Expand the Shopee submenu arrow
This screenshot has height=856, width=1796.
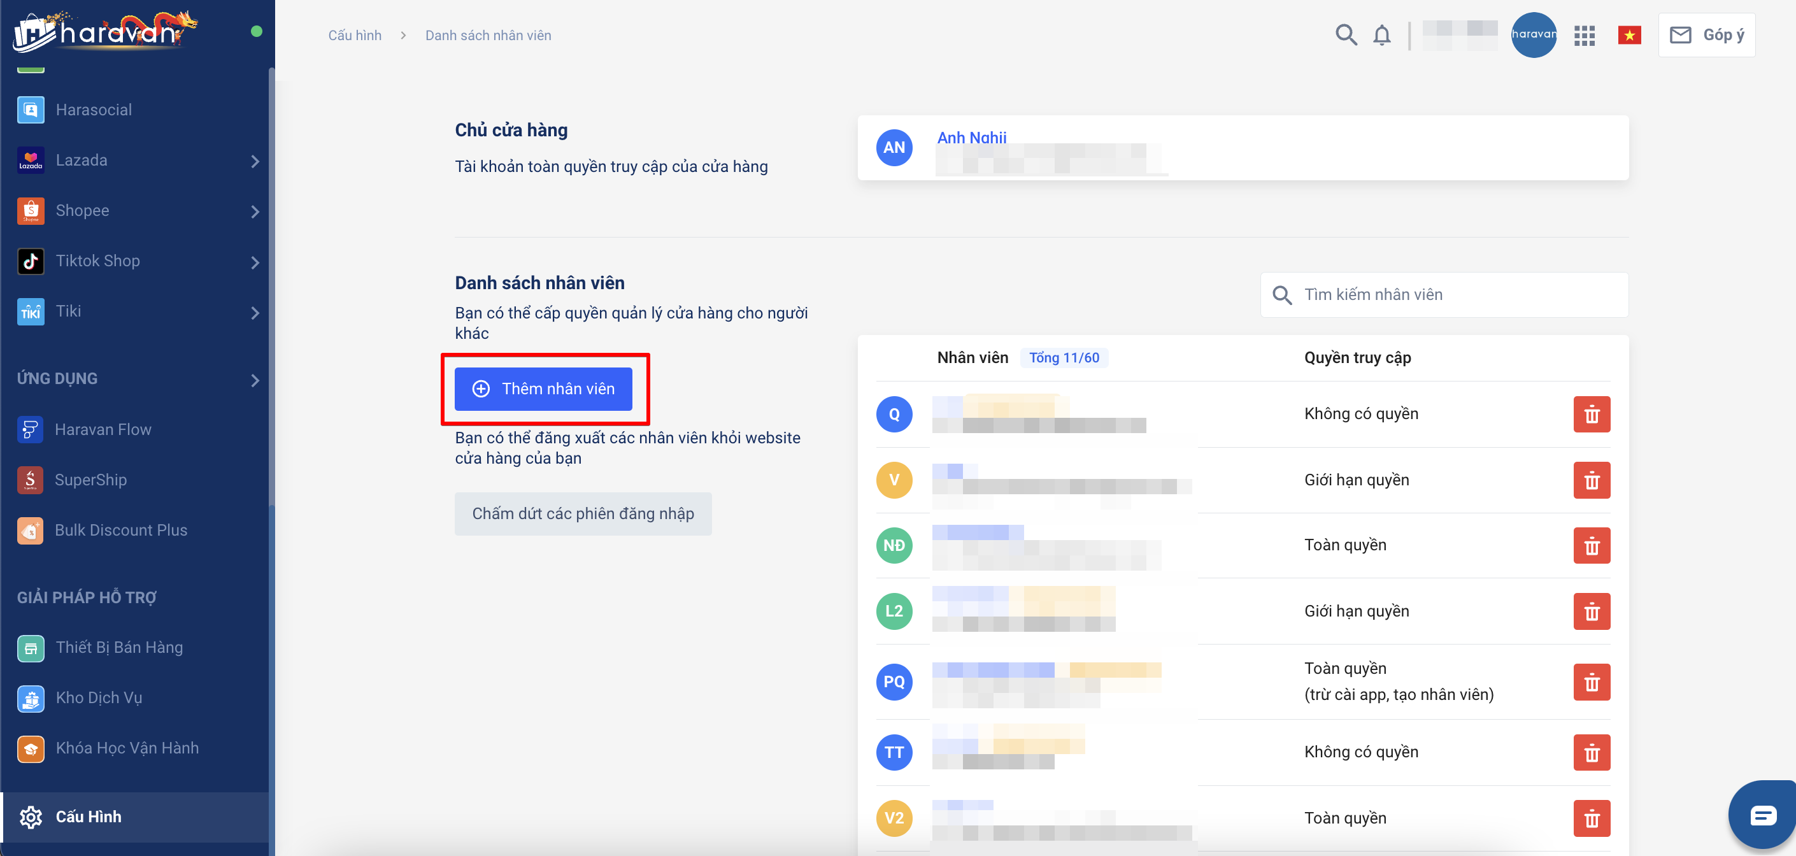[255, 211]
